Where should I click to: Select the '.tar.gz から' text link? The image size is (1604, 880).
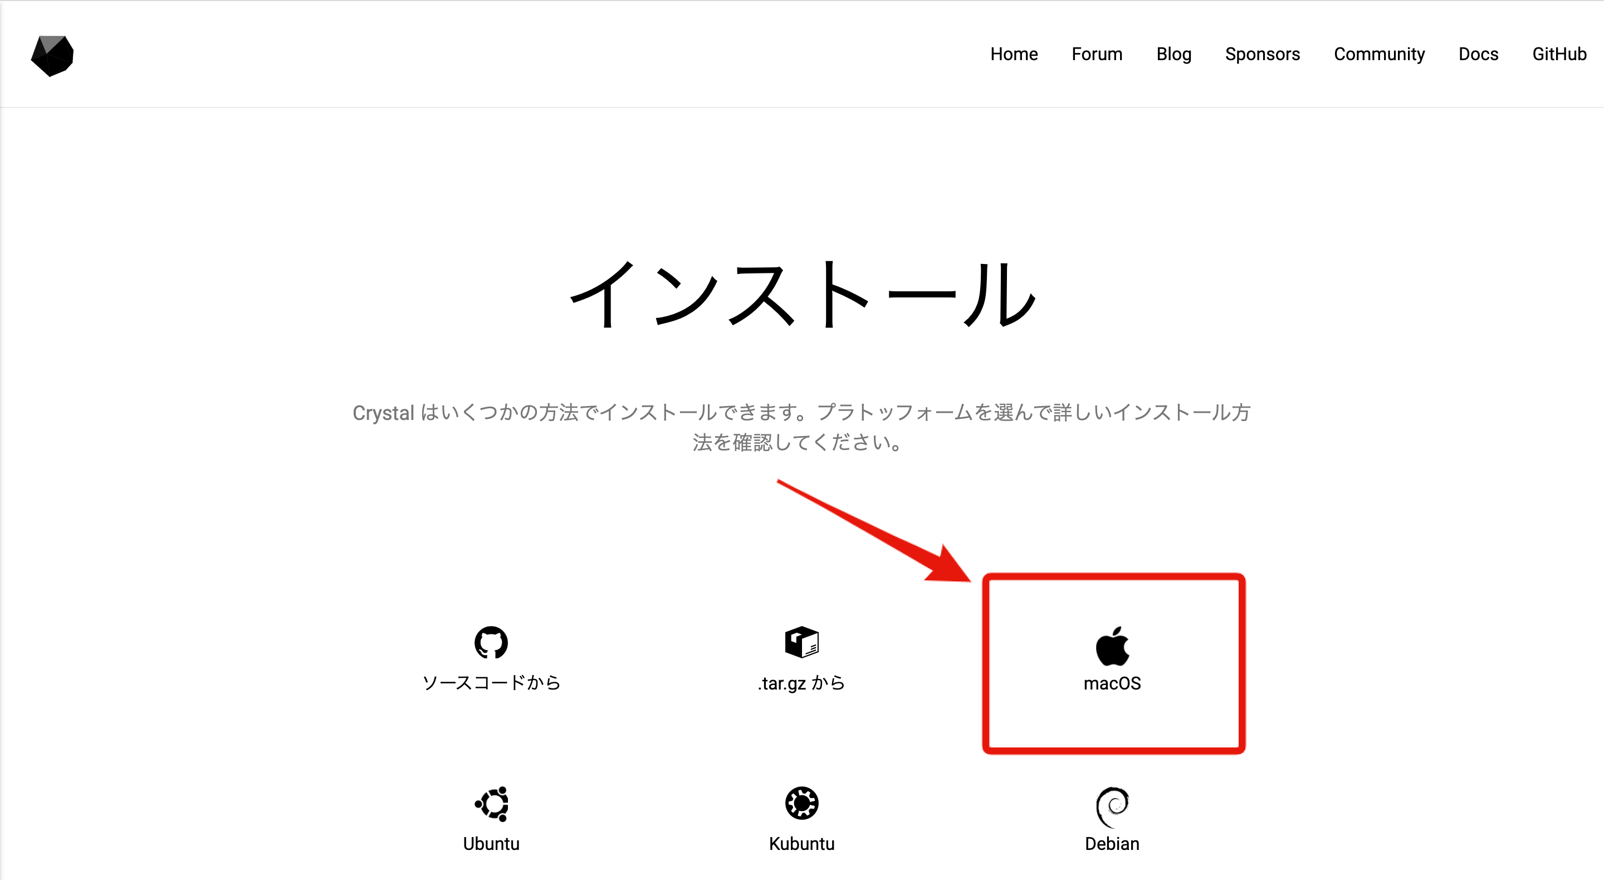coord(801,683)
